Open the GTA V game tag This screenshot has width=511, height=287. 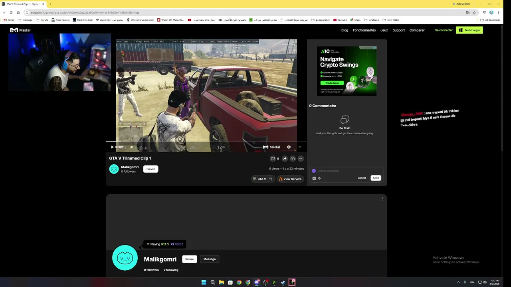click(x=259, y=179)
